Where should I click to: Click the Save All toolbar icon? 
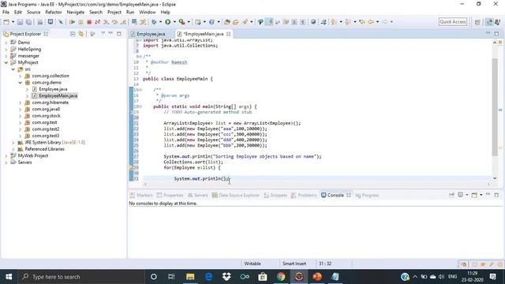(x=28, y=22)
